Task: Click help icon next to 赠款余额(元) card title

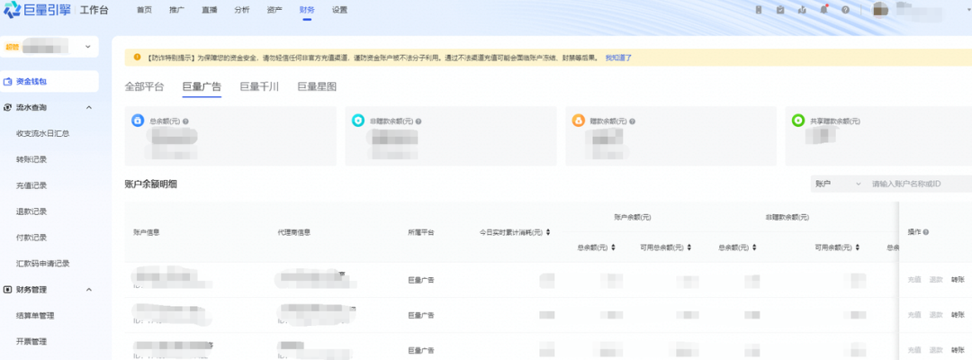Action: 632,121
